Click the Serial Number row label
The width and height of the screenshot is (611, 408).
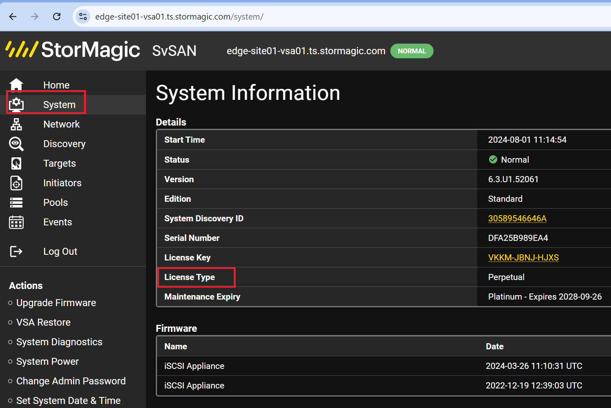192,238
